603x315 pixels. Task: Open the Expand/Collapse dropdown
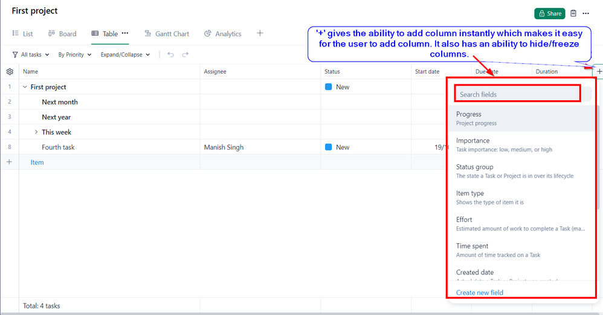tap(126, 55)
